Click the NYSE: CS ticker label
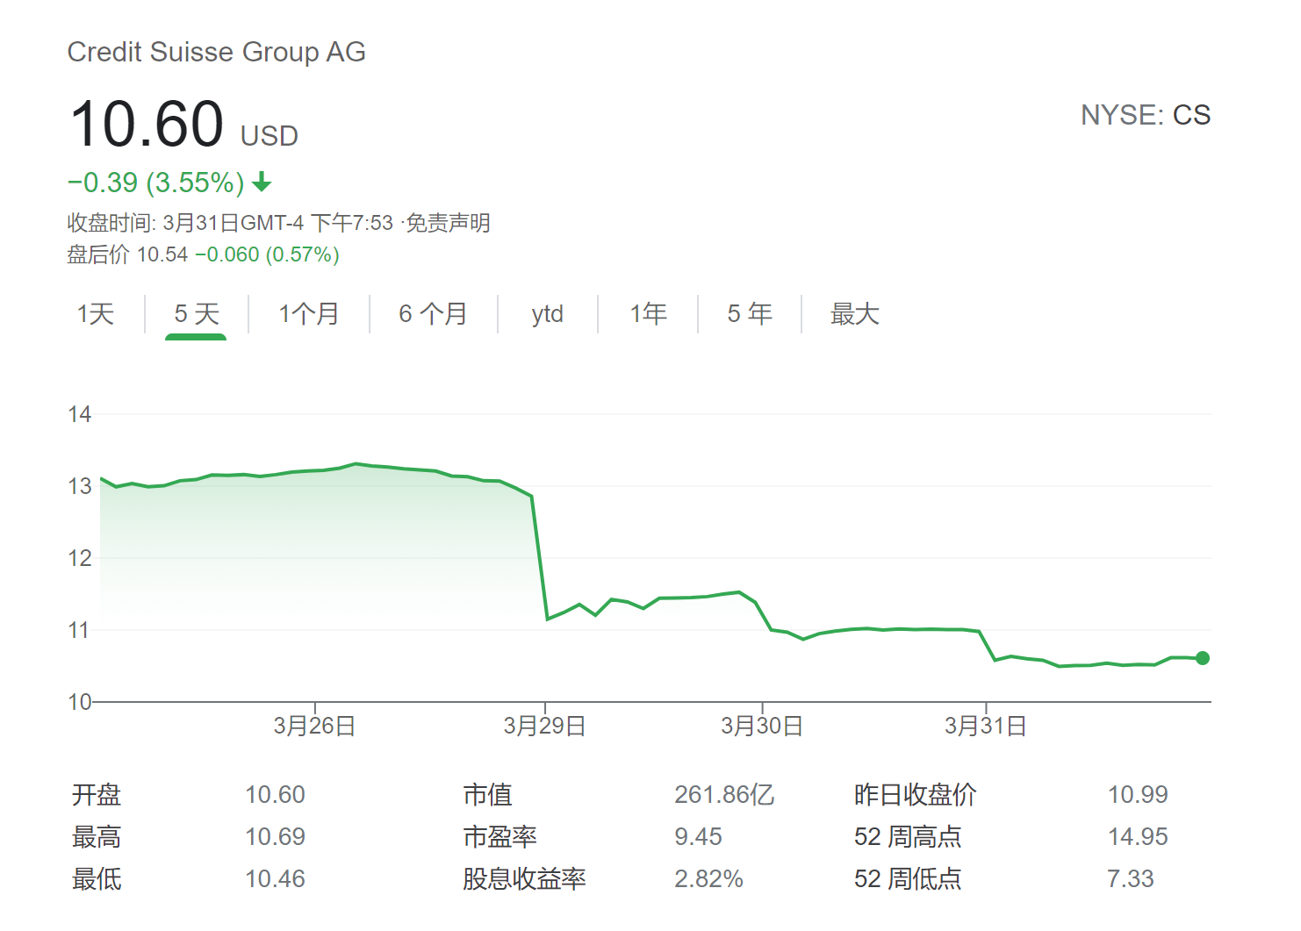This screenshot has height=931, width=1301. coord(1145,115)
